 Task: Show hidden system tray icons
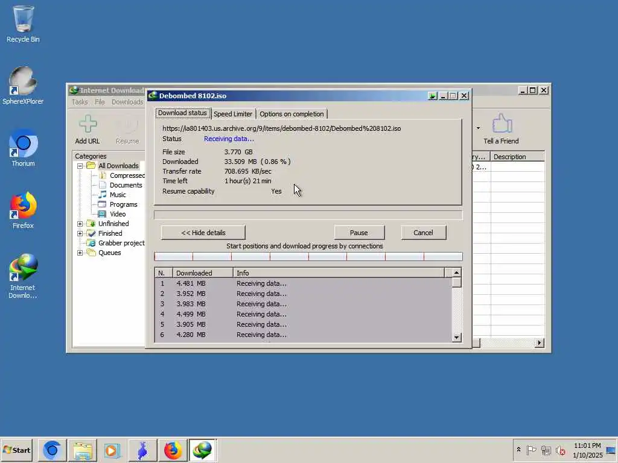tap(518, 450)
